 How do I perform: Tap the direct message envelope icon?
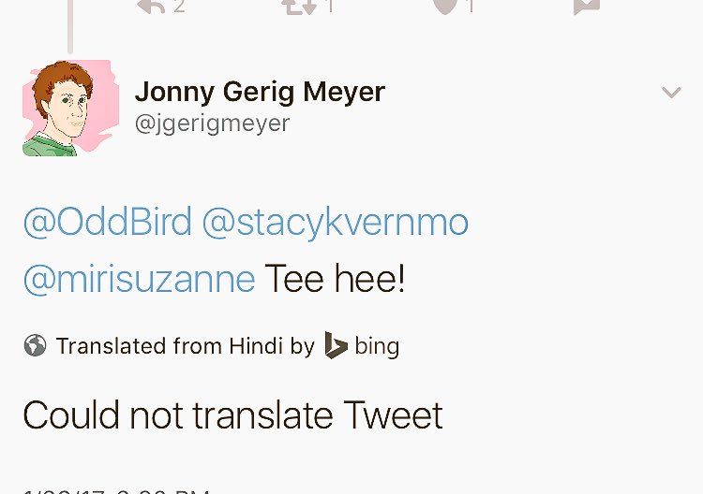tap(587, 6)
